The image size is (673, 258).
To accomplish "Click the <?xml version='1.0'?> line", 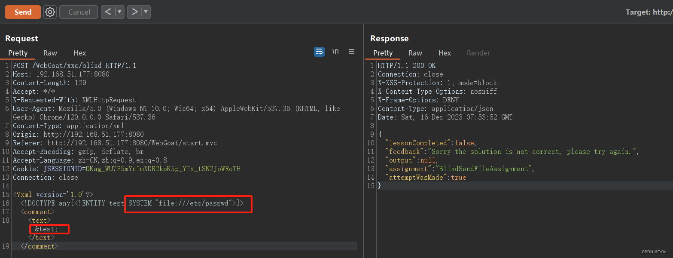I will click(x=53, y=195).
